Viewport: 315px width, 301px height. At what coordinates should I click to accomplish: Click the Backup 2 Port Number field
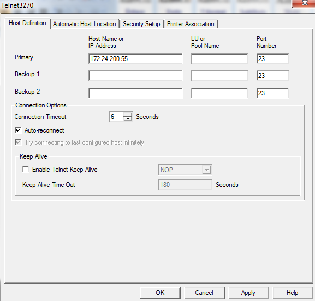click(272, 93)
